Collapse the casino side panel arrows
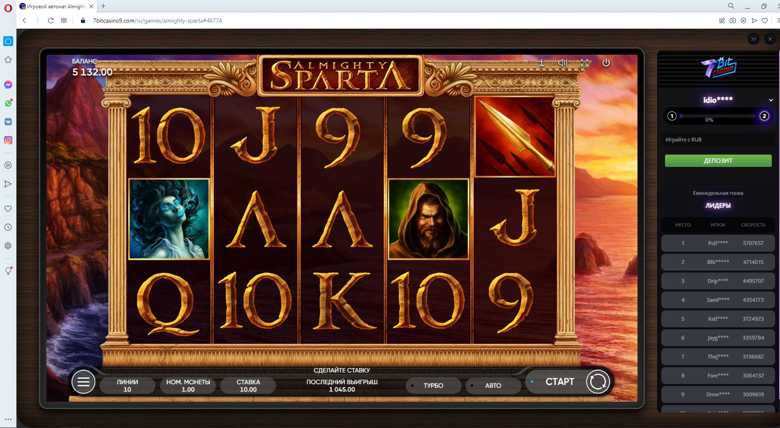The image size is (780, 428). click(753, 39)
